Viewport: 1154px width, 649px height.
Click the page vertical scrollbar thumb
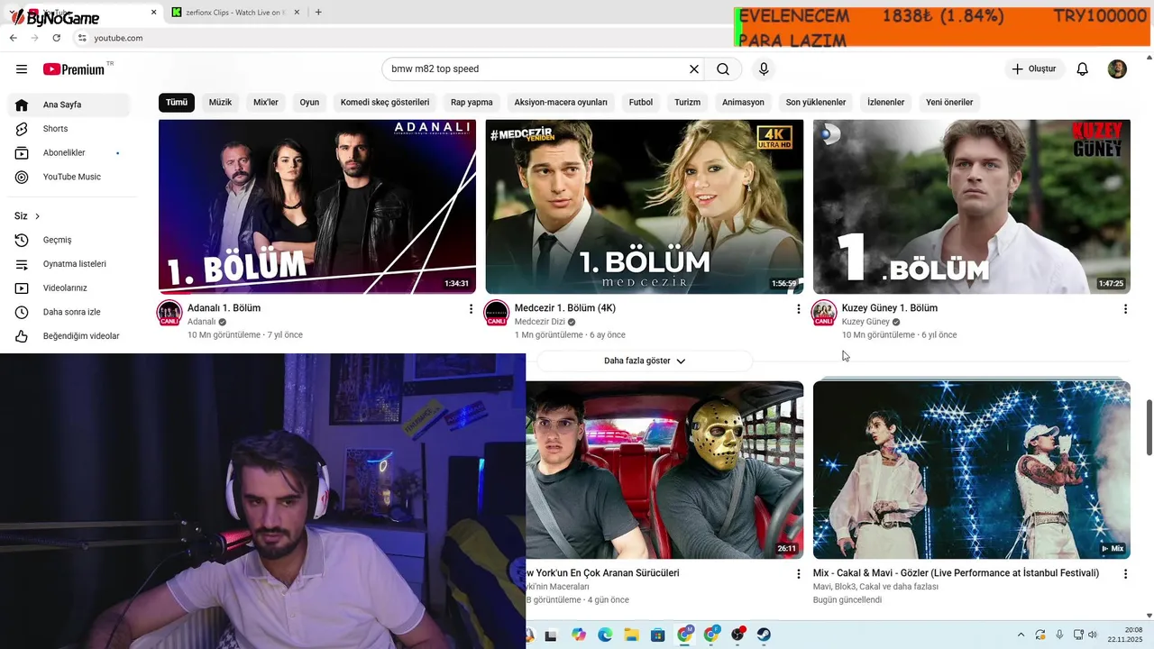coord(1149,428)
